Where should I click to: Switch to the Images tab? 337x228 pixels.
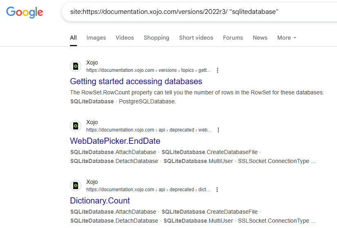click(96, 38)
